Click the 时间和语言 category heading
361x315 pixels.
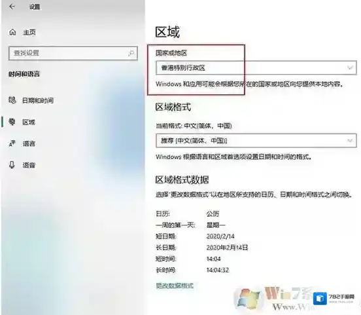tap(24, 74)
